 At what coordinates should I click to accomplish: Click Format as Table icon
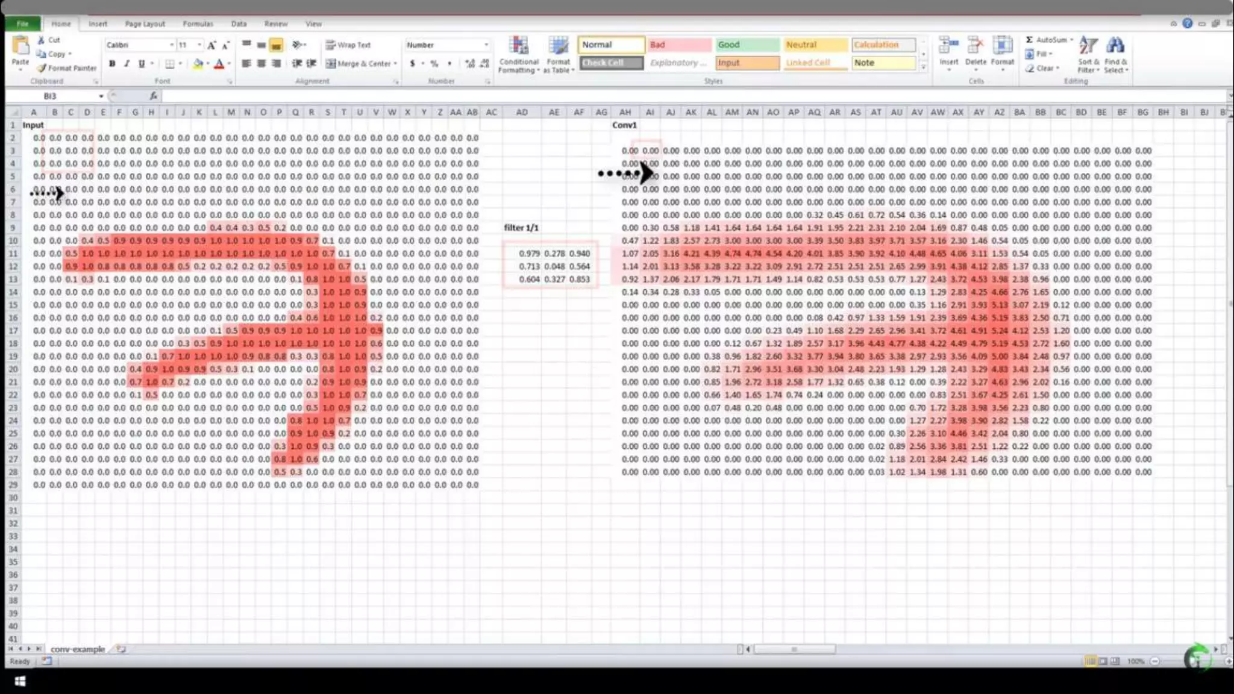(x=559, y=46)
